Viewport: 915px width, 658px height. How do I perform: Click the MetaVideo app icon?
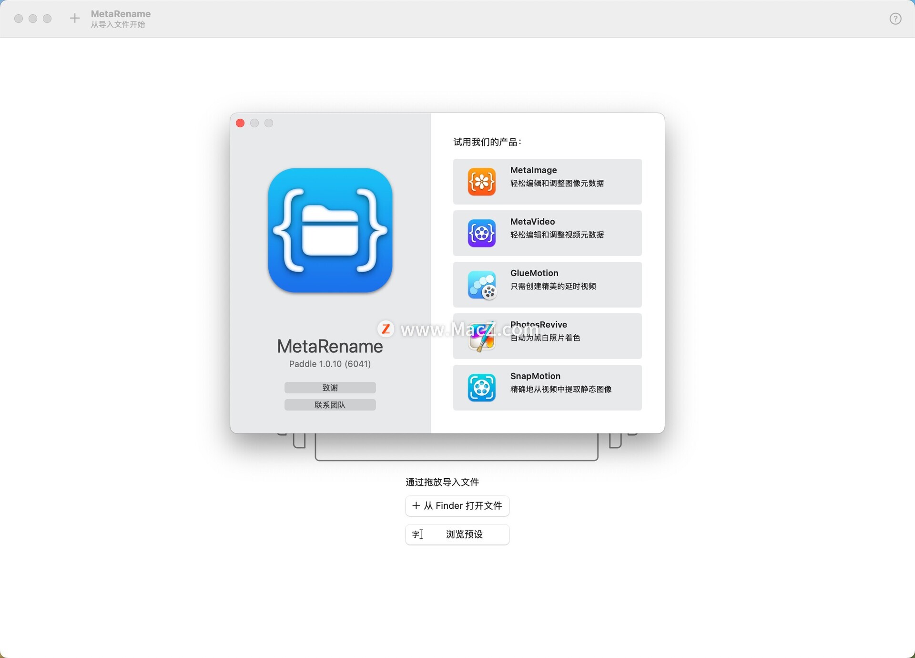coord(481,233)
